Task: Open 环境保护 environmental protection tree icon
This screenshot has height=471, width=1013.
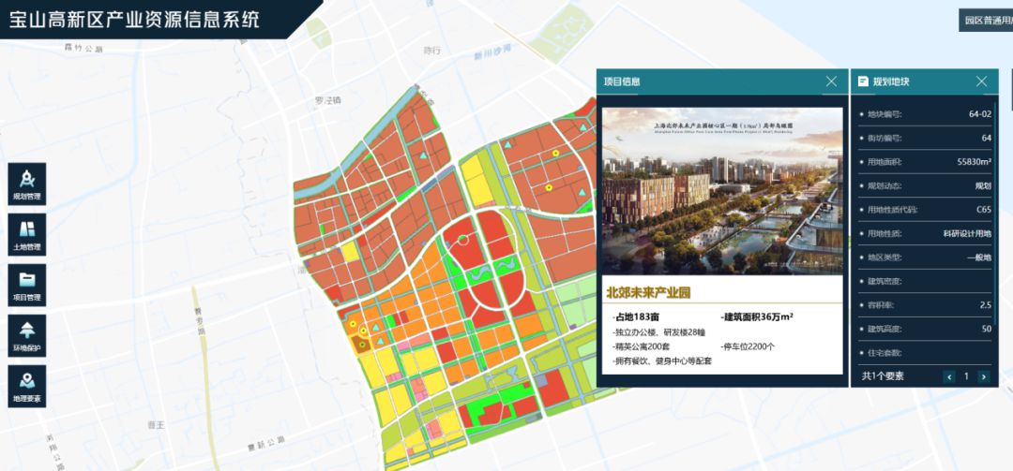Action: click(27, 335)
